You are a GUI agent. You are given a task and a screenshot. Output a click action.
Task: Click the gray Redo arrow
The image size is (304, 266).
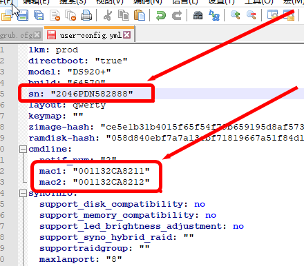[177, 15]
